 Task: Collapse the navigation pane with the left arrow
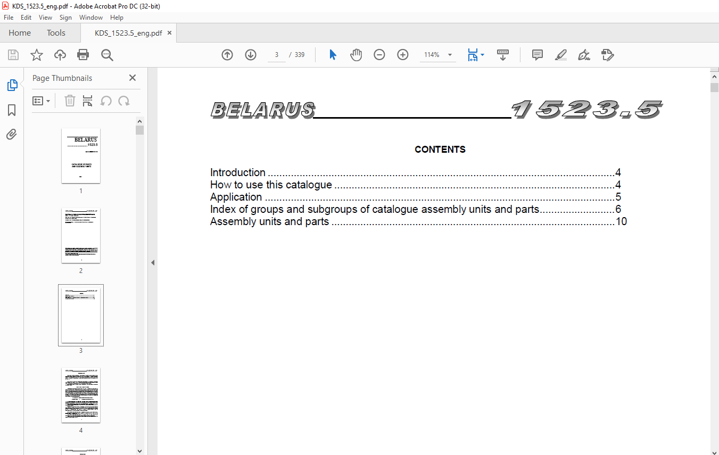click(x=153, y=262)
